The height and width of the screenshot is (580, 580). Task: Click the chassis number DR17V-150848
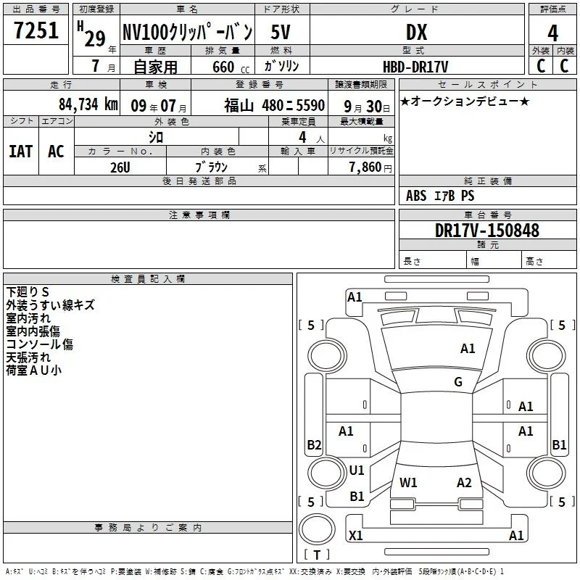[487, 231]
